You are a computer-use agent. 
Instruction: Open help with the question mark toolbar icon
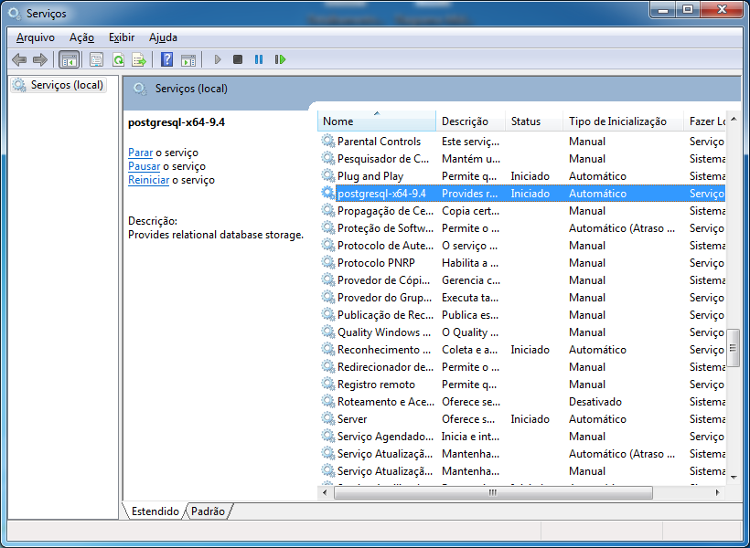point(167,59)
